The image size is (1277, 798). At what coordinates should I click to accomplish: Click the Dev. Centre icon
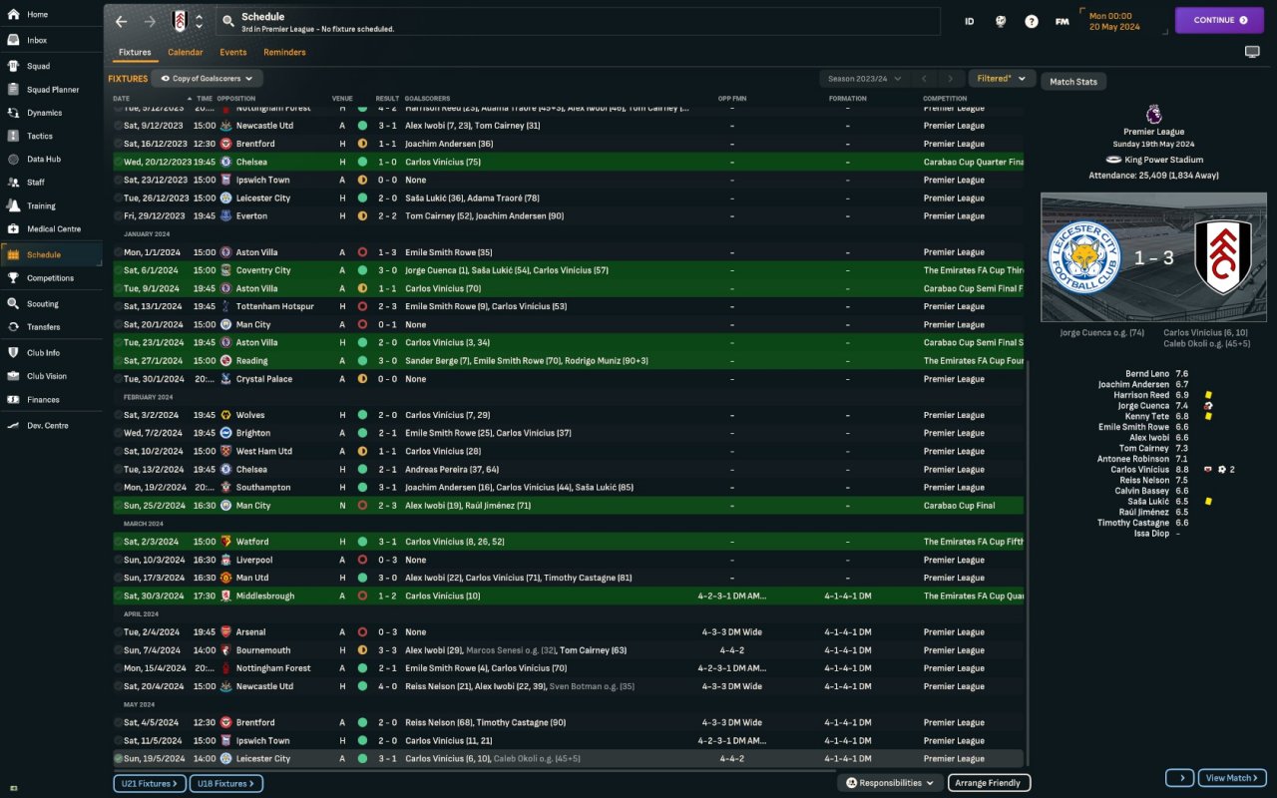tap(13, 426)
